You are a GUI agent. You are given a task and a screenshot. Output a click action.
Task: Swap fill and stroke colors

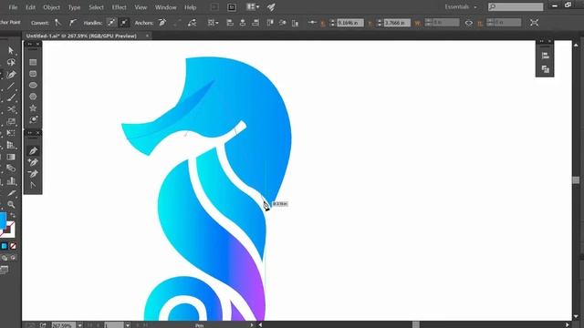click(x=13, y=216)
